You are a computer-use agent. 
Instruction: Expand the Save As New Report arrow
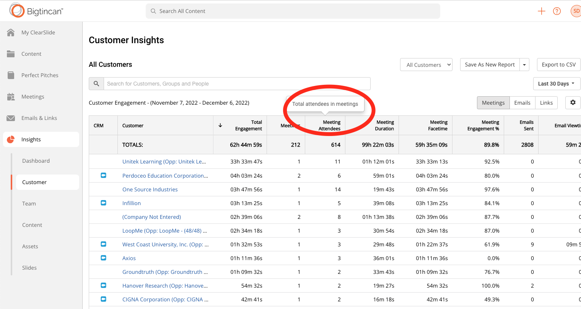click(x=524, y=65)
